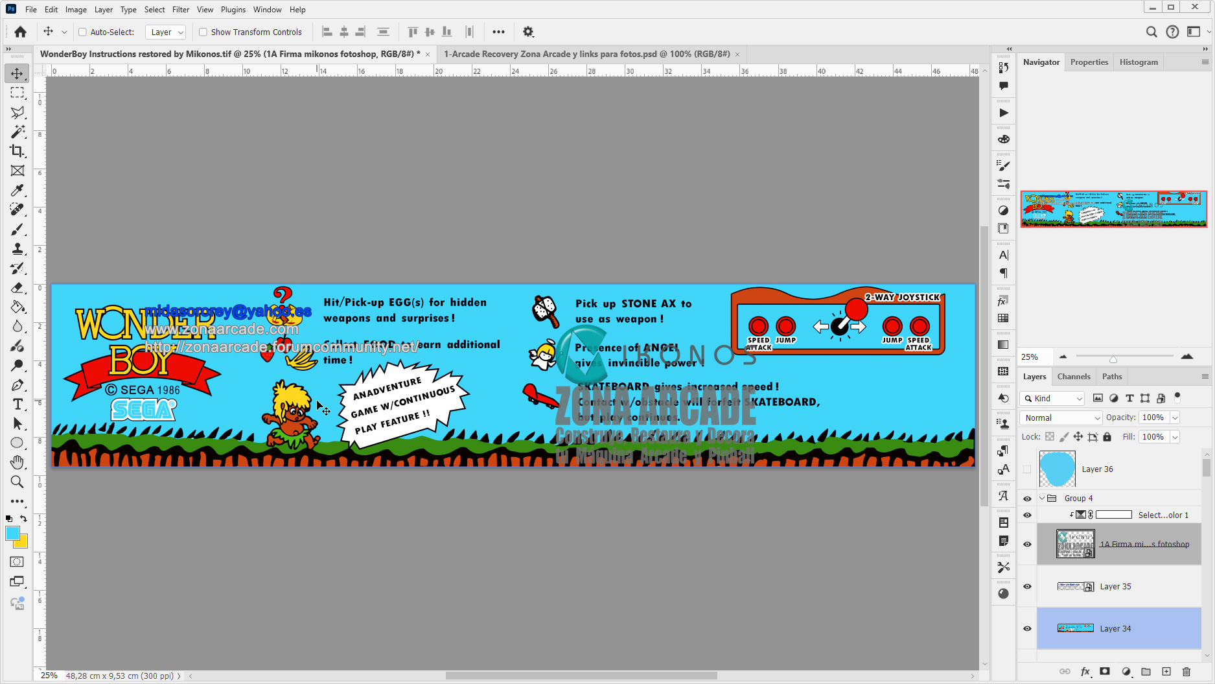Select the Eyedropper tool
Screen dimensions: 1215x684
[x=17, y=190]
